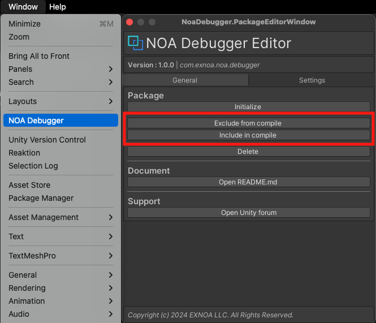This screenshot has width=376, height=323.
Task: Open Unity Version Control from menu
Action: point(61,140)
